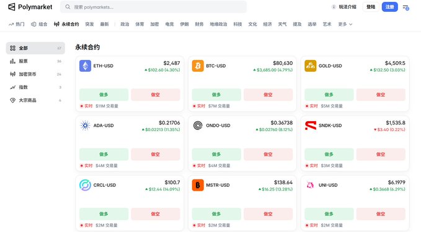
Task: Click 做多 on the GOLD-USD card
Action: 329,95
